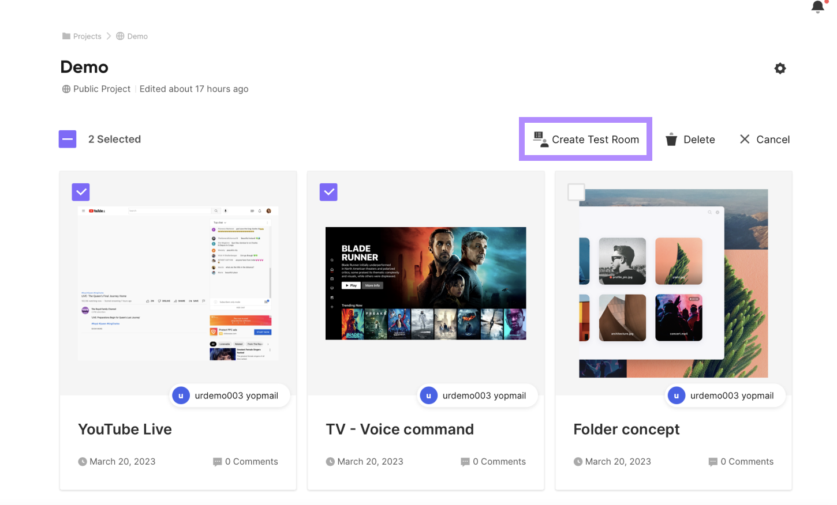
Task: Click the comments icon on TV - Voice command card
Action: pyautogui.click(x=465, y=462)
